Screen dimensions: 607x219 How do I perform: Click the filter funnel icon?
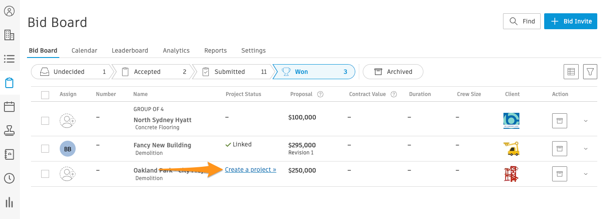click(x=590, y=72)
